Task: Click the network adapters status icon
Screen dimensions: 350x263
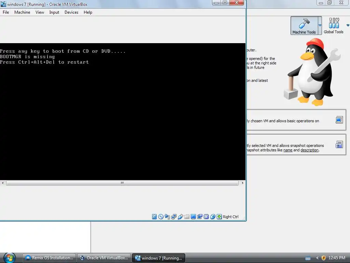Action: 174,216
